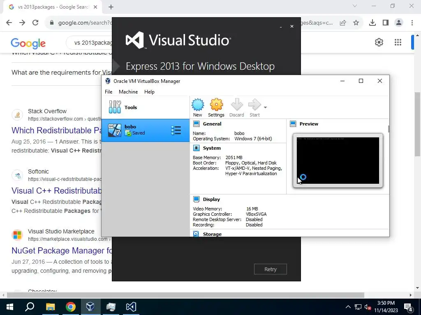Close the Visual Studio installer window
421x315 pixels.
coord(292,26)
